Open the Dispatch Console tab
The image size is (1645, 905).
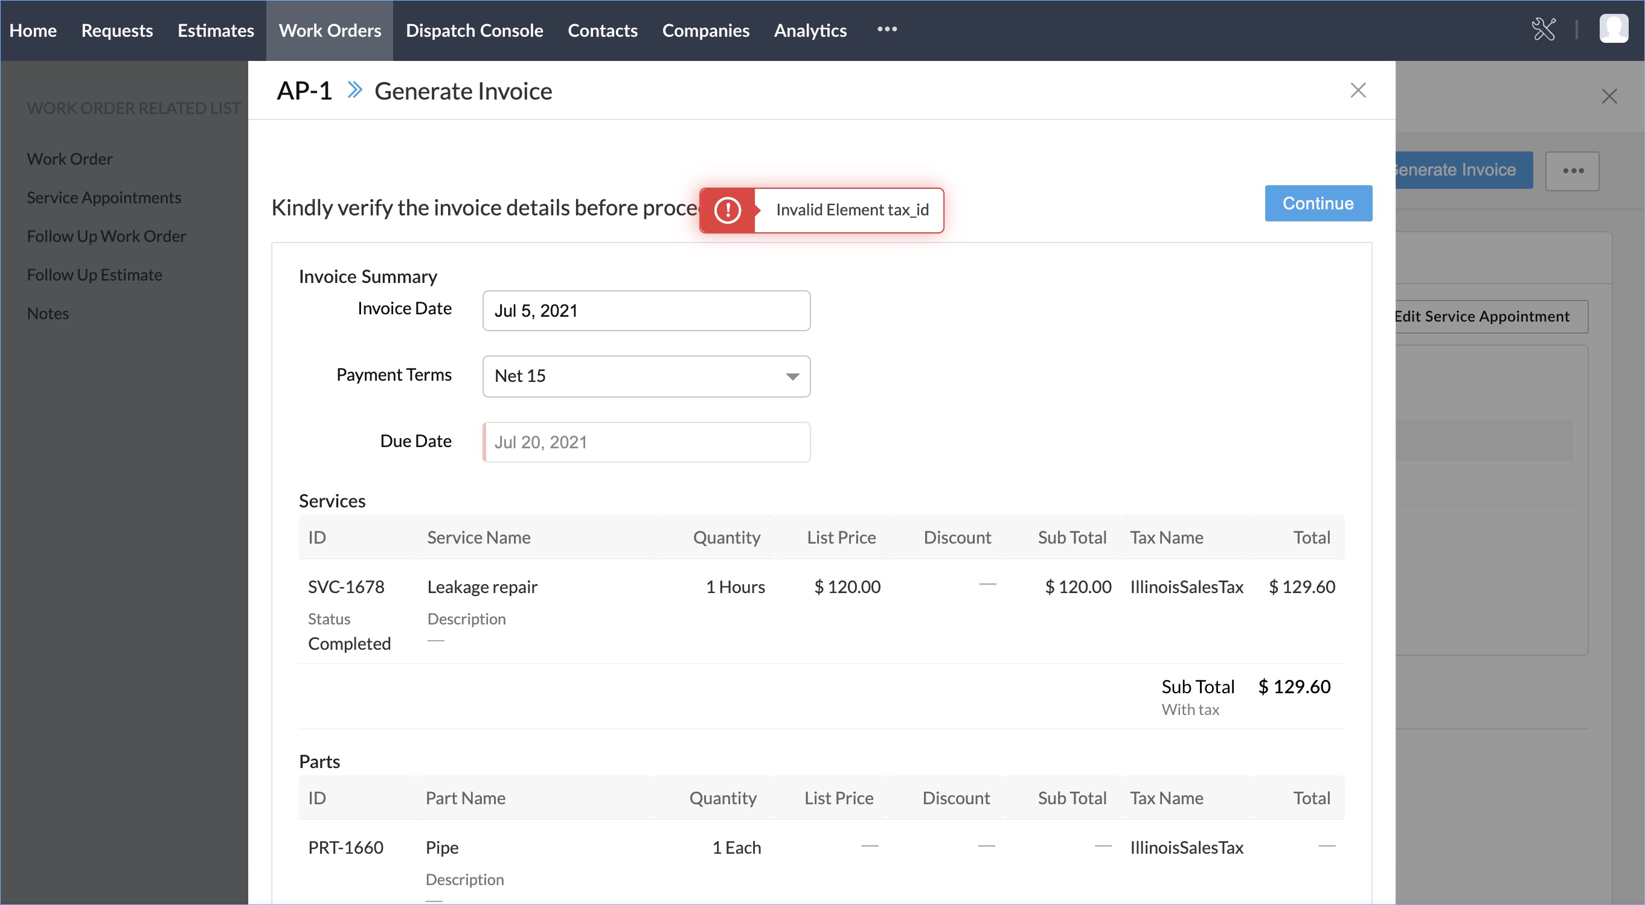click(x=474, y=31)
